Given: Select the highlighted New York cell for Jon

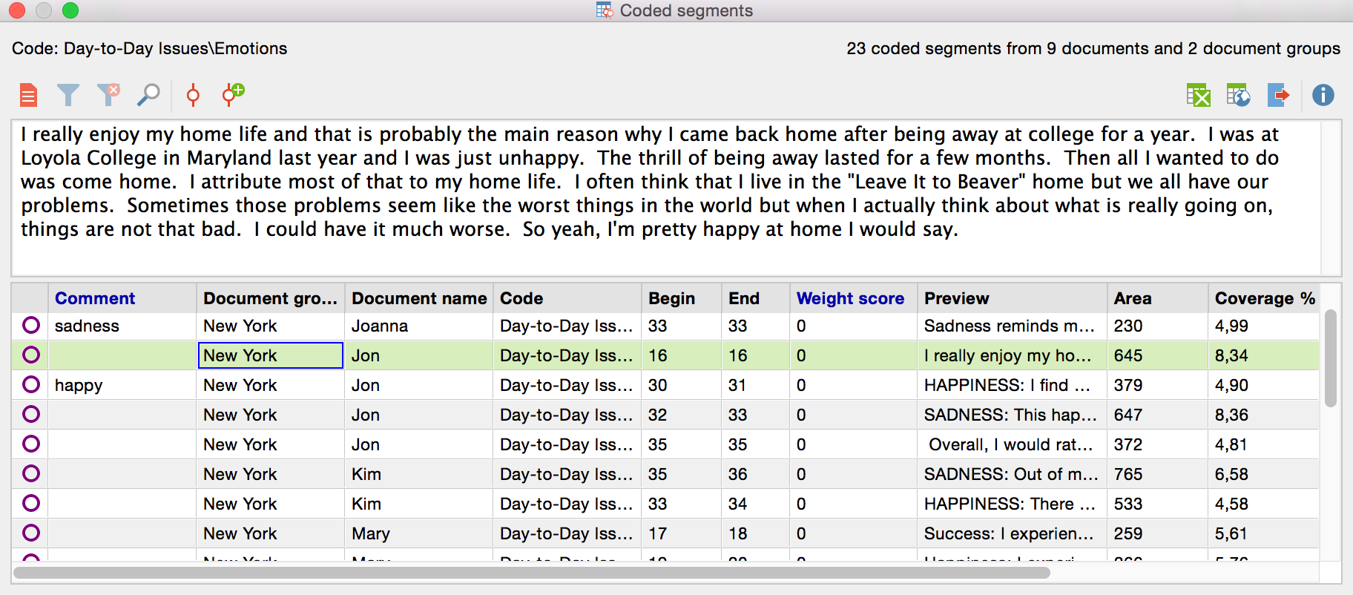Looking at the screenshot, I should pyautogui.click(x=270, y=355).
